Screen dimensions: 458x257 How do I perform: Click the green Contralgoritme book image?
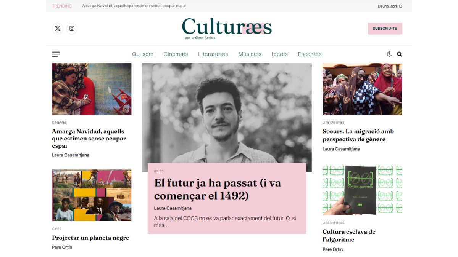tap(362, 190)
